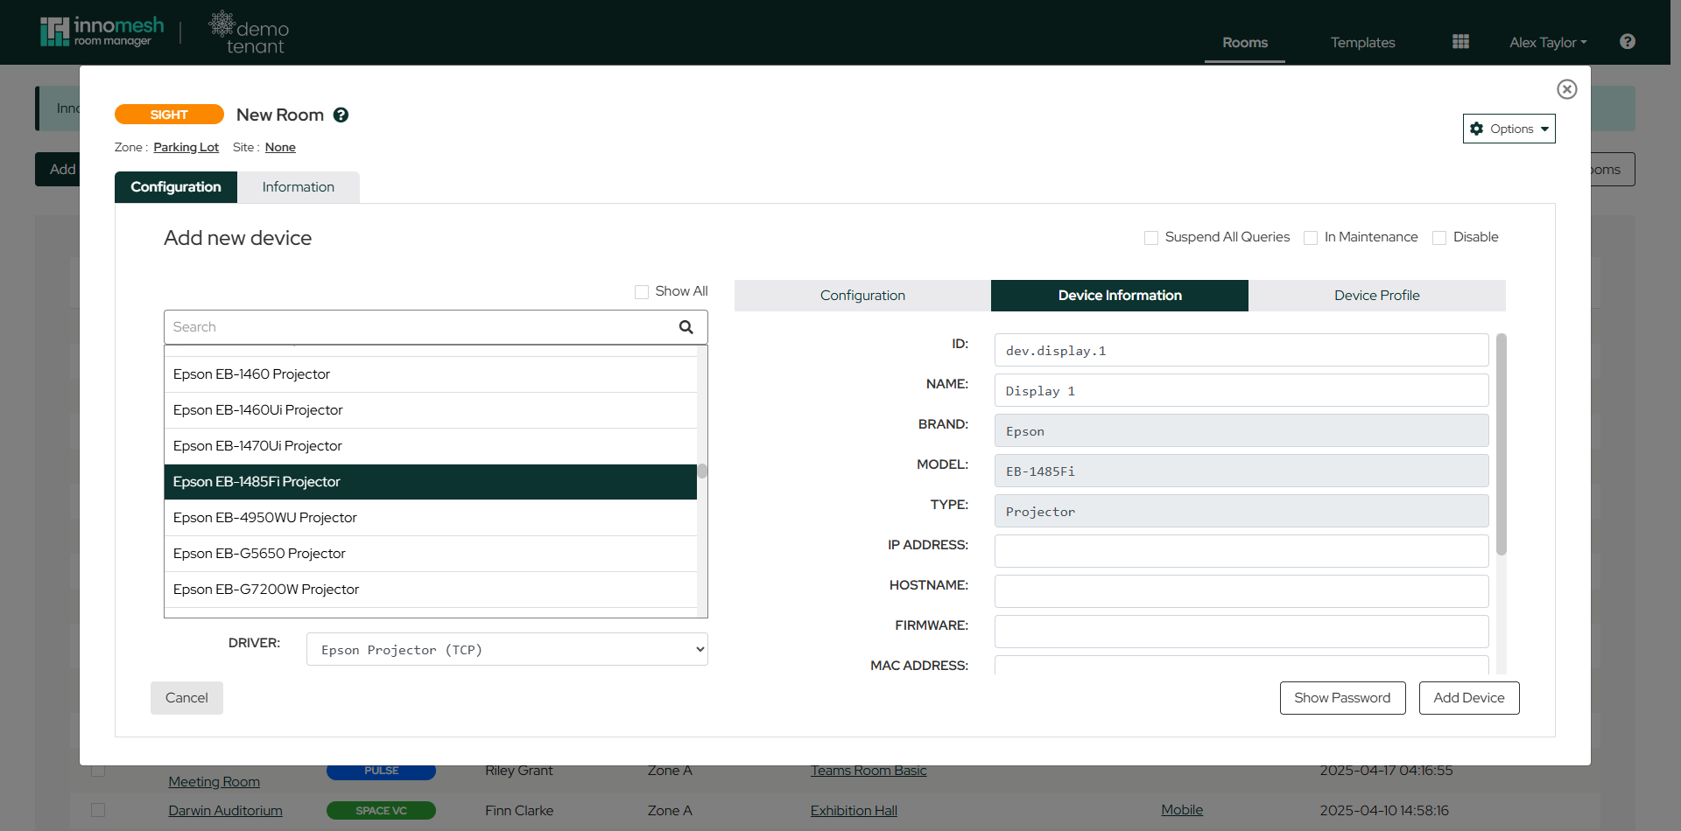The width and height of the screenshot is (1681, 831).
Task: Enable Suspend All Queries
Action: [1151, 238]
